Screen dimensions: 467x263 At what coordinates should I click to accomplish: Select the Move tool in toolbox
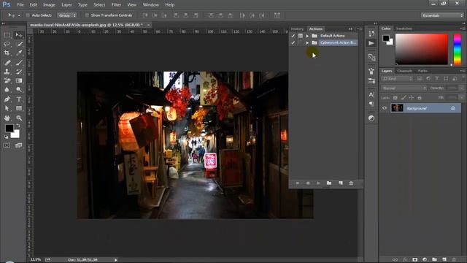tap(19, 35)
